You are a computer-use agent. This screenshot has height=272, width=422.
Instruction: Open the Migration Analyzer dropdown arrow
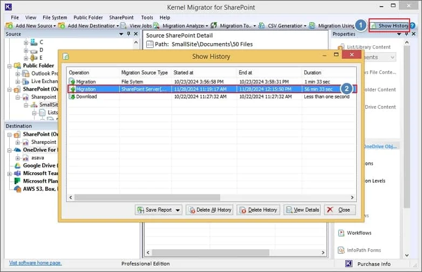tap(207, 26)
